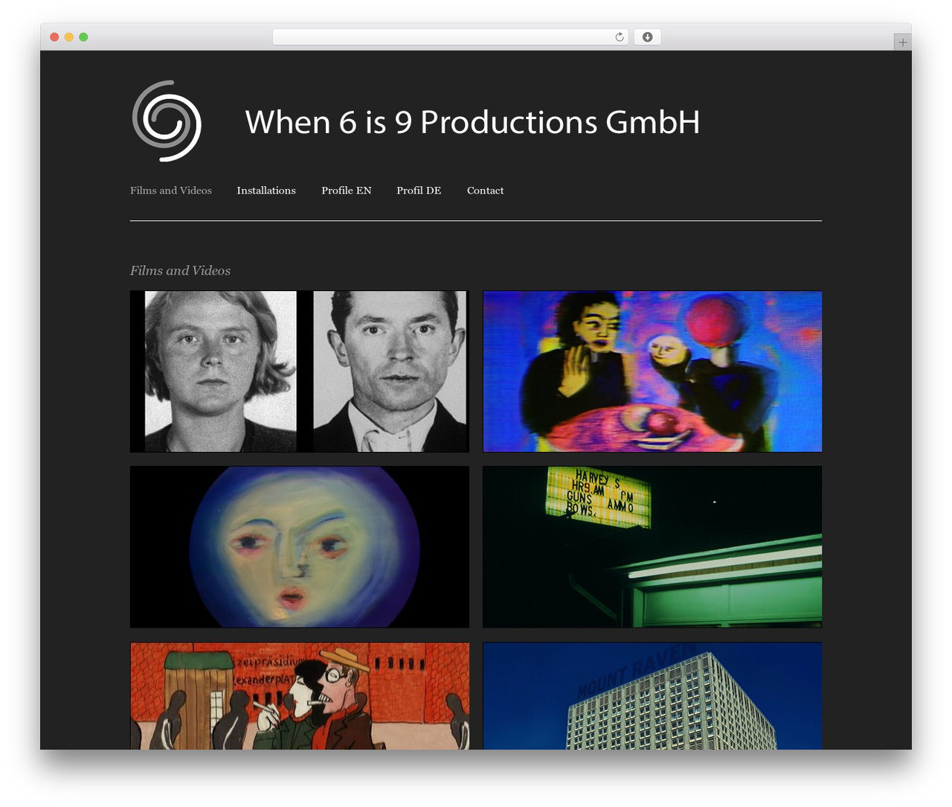The image size is (952, 807).
Task: Click the site title When 6 is 9 Productions GmbH
Action: pyautogui.click(x=472, y=122)
